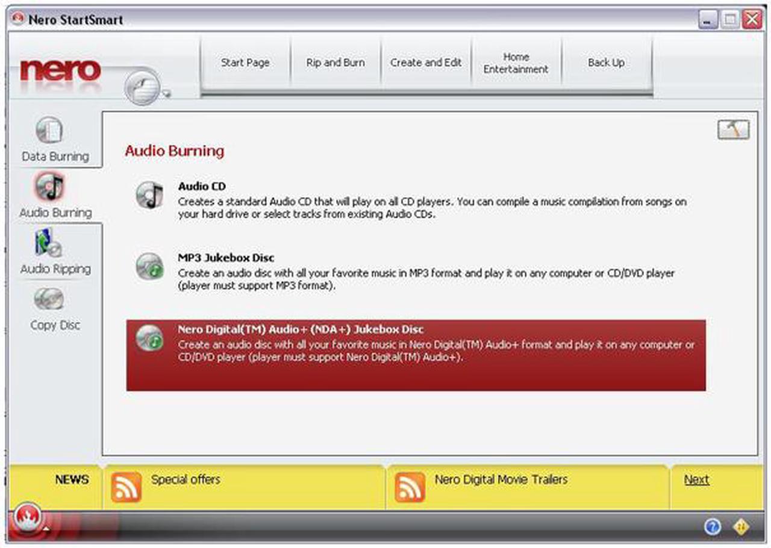This screenshot has height=548, width=771.
Task: Click the Audio Burning sidebar label
Action: pyautogui.click(x=55, y=213)
